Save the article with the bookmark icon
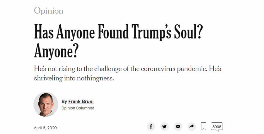Image resolution: width=264 pixels, height=134 pixels. (204, 126)
